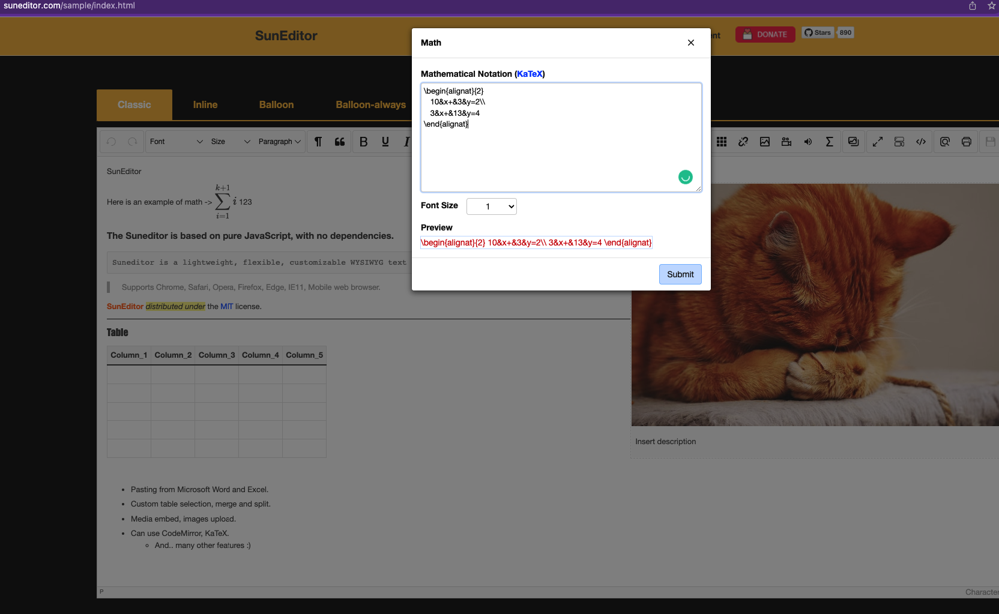Viewport: 999px width, 614px height.
Task: Open print preview with the printer icon
Action: (x=966, y=142)
